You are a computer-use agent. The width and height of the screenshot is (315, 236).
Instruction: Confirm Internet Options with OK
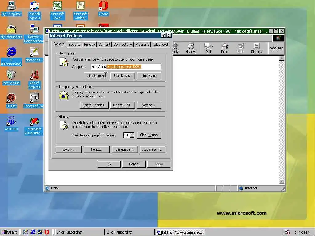click(x=109, y=164)
